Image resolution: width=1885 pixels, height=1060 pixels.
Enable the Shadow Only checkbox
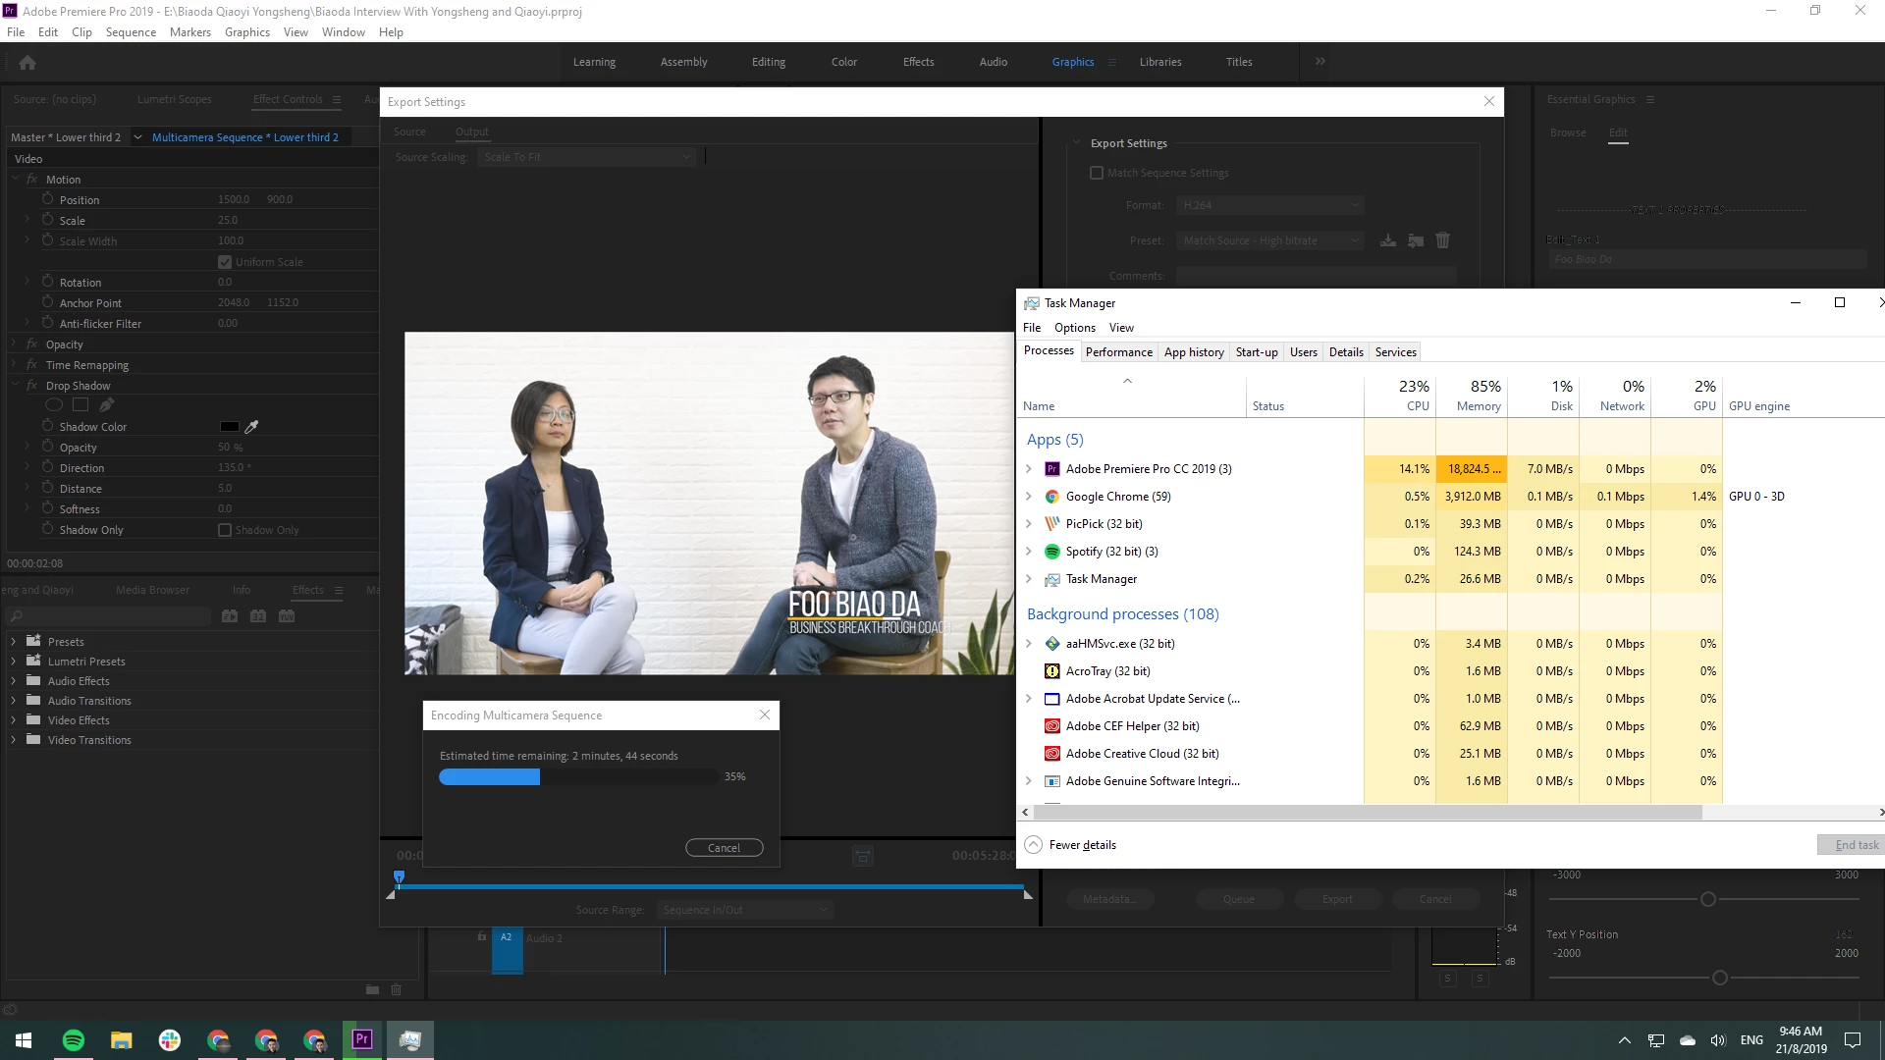coord(225,530)
